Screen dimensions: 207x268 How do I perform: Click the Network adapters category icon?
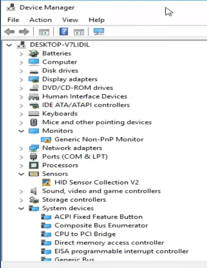[34, 148]
